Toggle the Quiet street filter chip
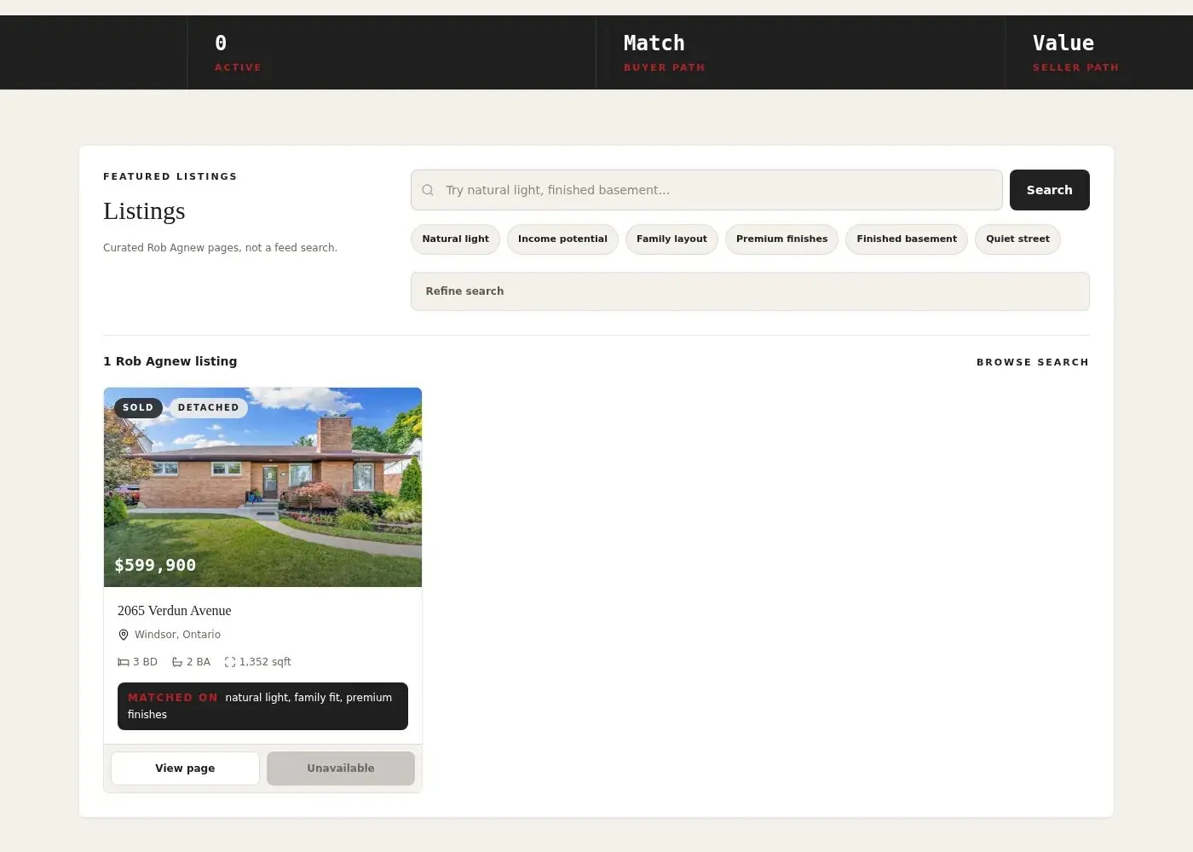The height and width of the screenshot is (852, 1193). tap(1017, 239)
